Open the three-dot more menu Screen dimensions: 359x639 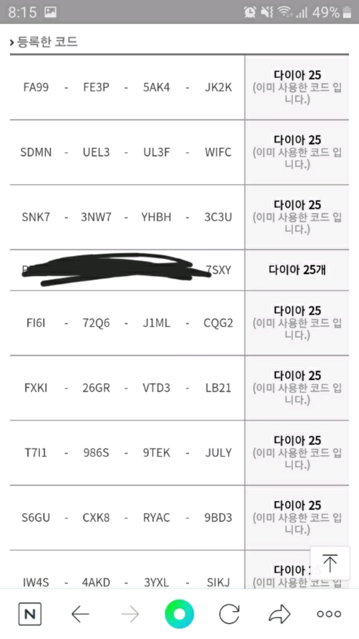(329, 614)
